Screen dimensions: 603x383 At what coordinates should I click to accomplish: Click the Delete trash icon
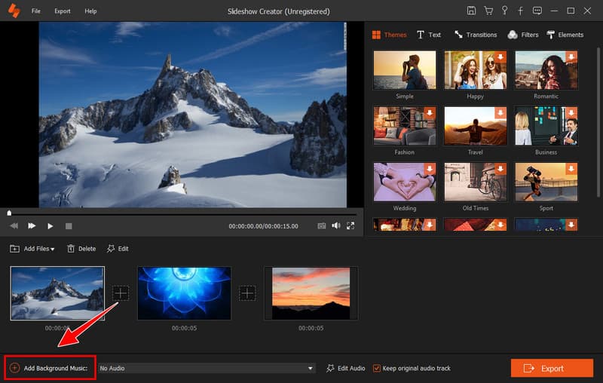71,249
